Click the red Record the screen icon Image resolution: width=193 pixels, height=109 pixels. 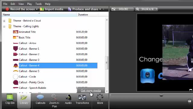click(7, 9)
